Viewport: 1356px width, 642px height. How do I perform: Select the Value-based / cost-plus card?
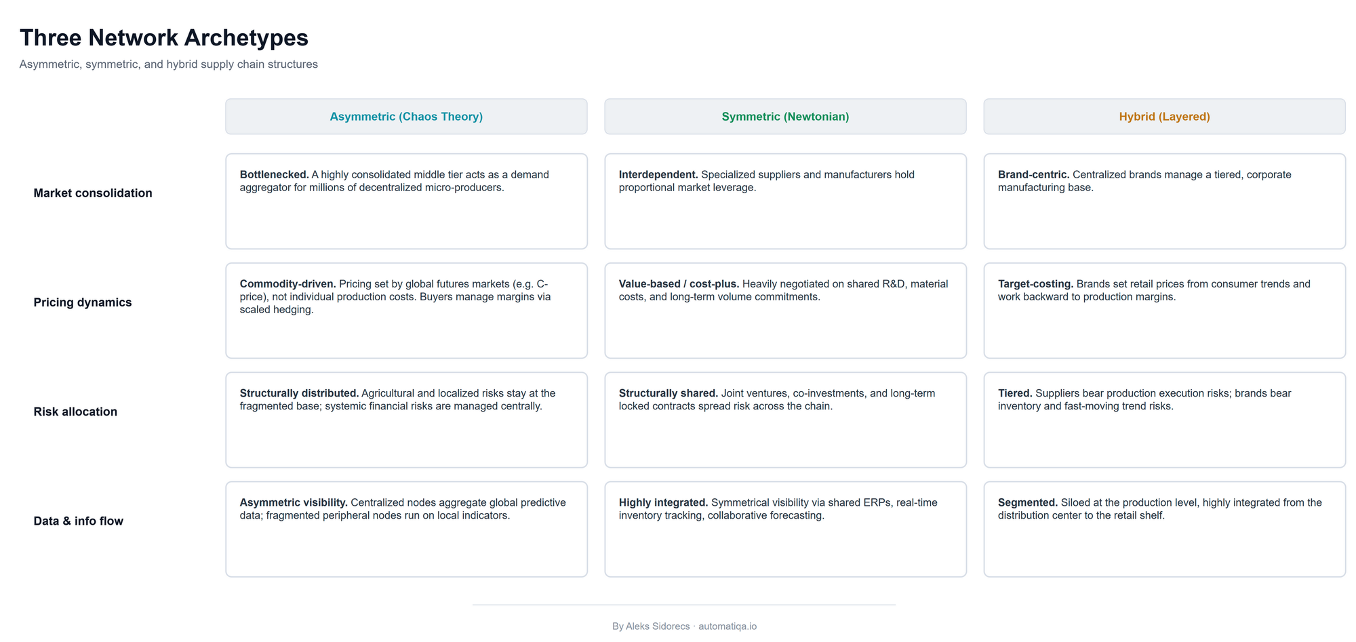[785, 310]
